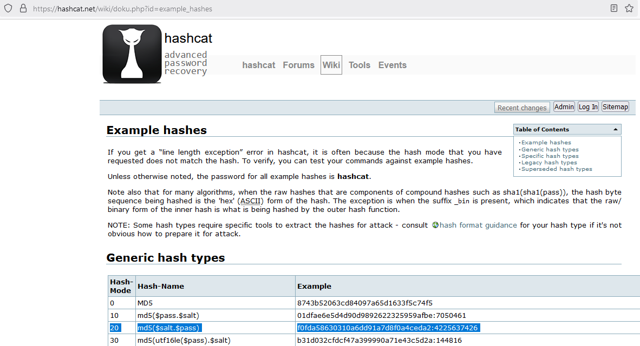Click the MD5 hash name cell
Viewport: 640px width, 346px height.
point(215,303)
